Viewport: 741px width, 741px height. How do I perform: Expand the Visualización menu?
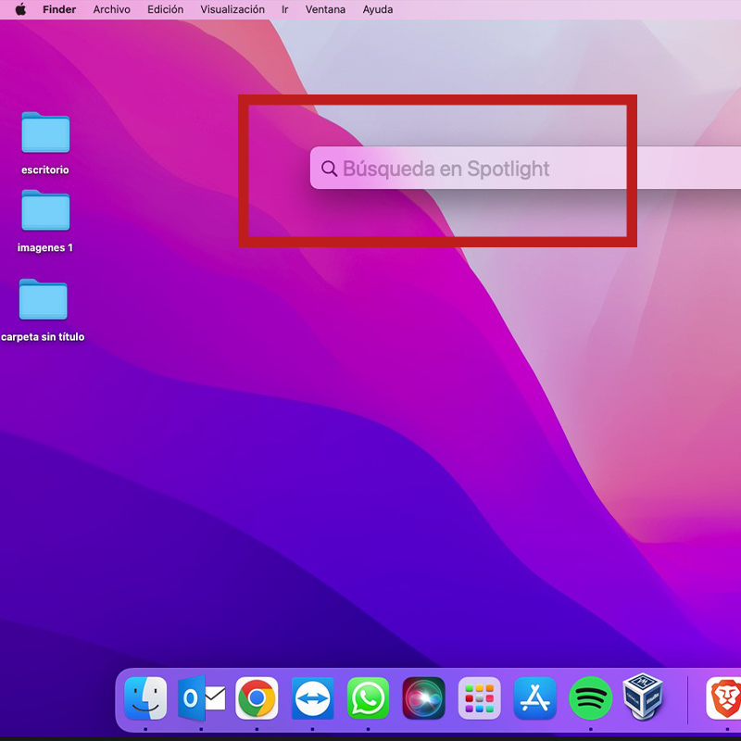(232, 9)
